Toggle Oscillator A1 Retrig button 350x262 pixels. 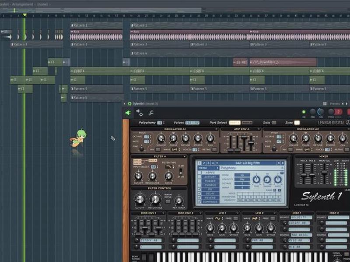[x=214, y=149]
